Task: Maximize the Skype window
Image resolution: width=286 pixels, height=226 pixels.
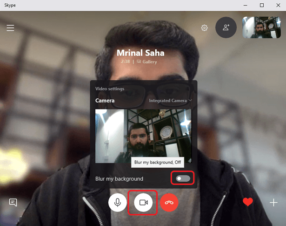Action: pos(262,5)
